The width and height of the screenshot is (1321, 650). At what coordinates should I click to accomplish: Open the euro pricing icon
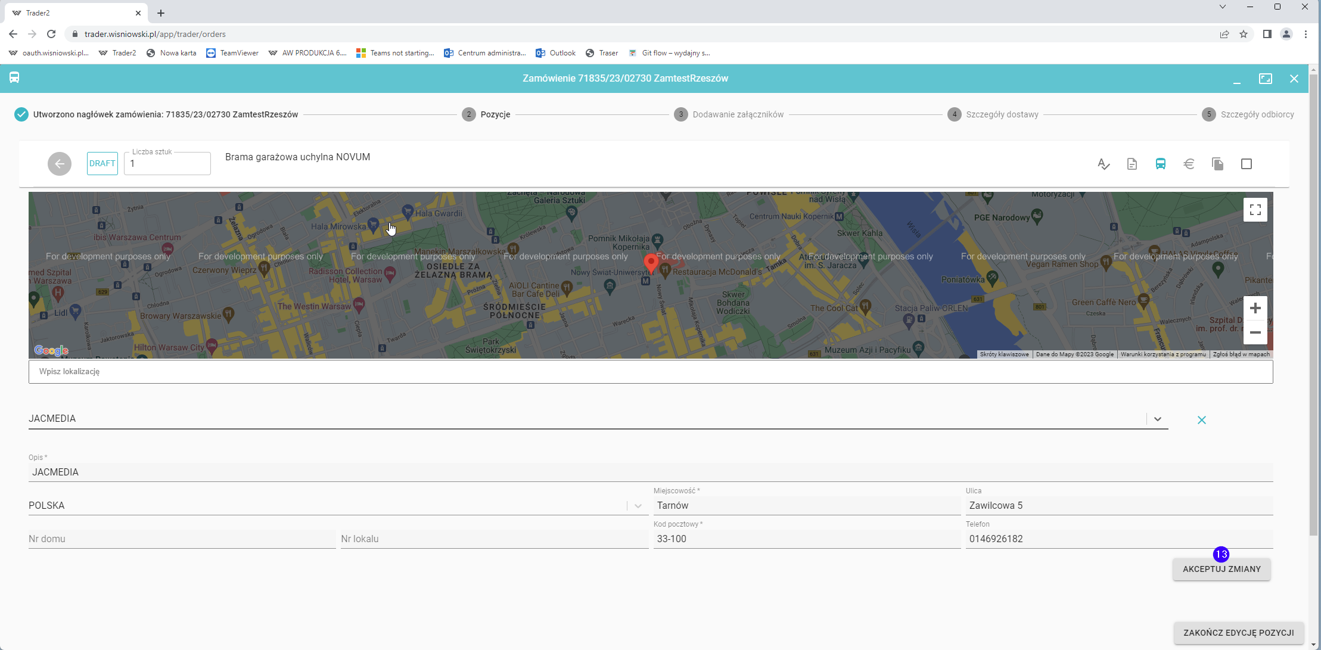pos(1189,164)
